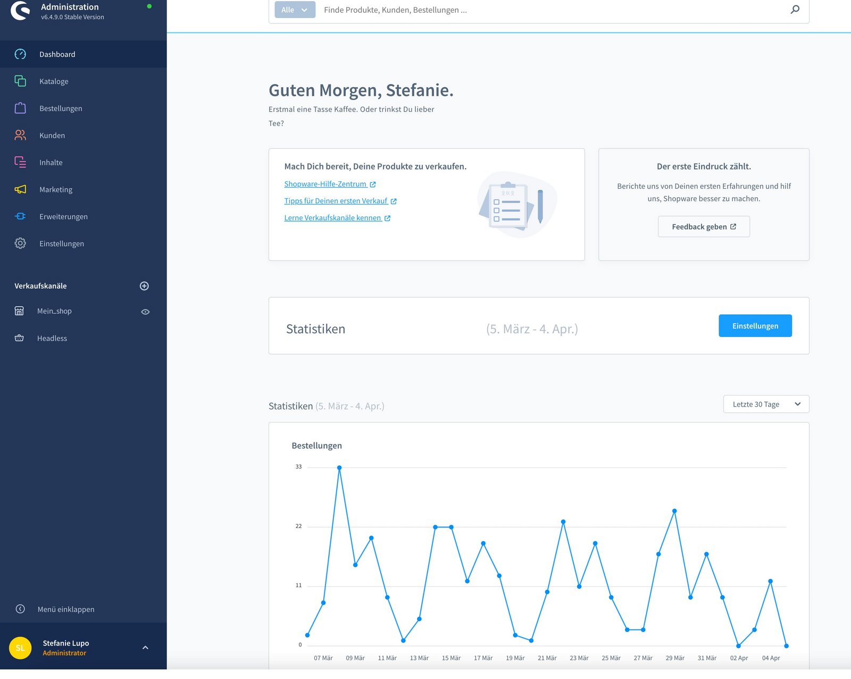
Task: Click the Mein_shop storefront icon
Action: [19, 311]
